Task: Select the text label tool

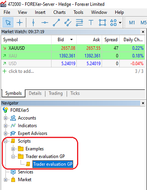Action: tap(91, 23)
